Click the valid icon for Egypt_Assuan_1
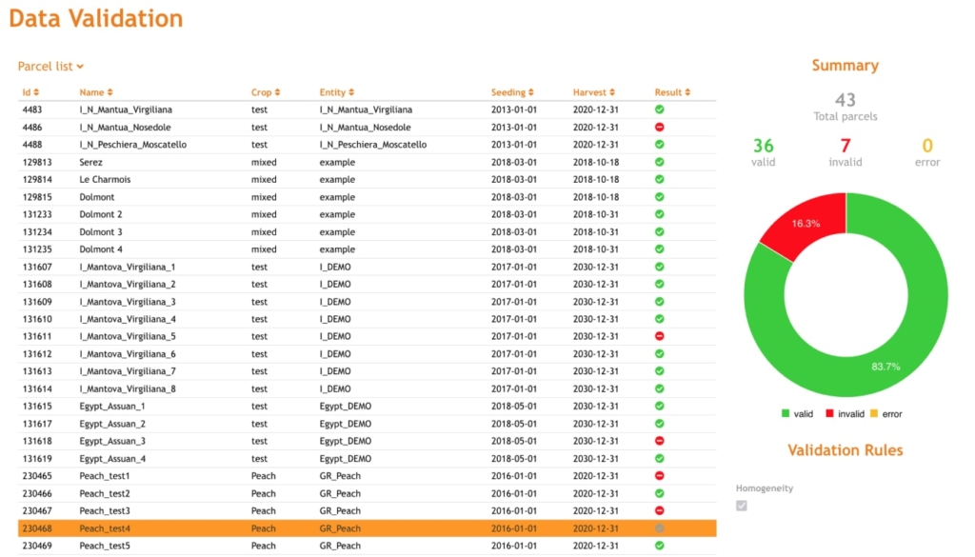This screenshot has width=975, height=557. click(661, 406)
